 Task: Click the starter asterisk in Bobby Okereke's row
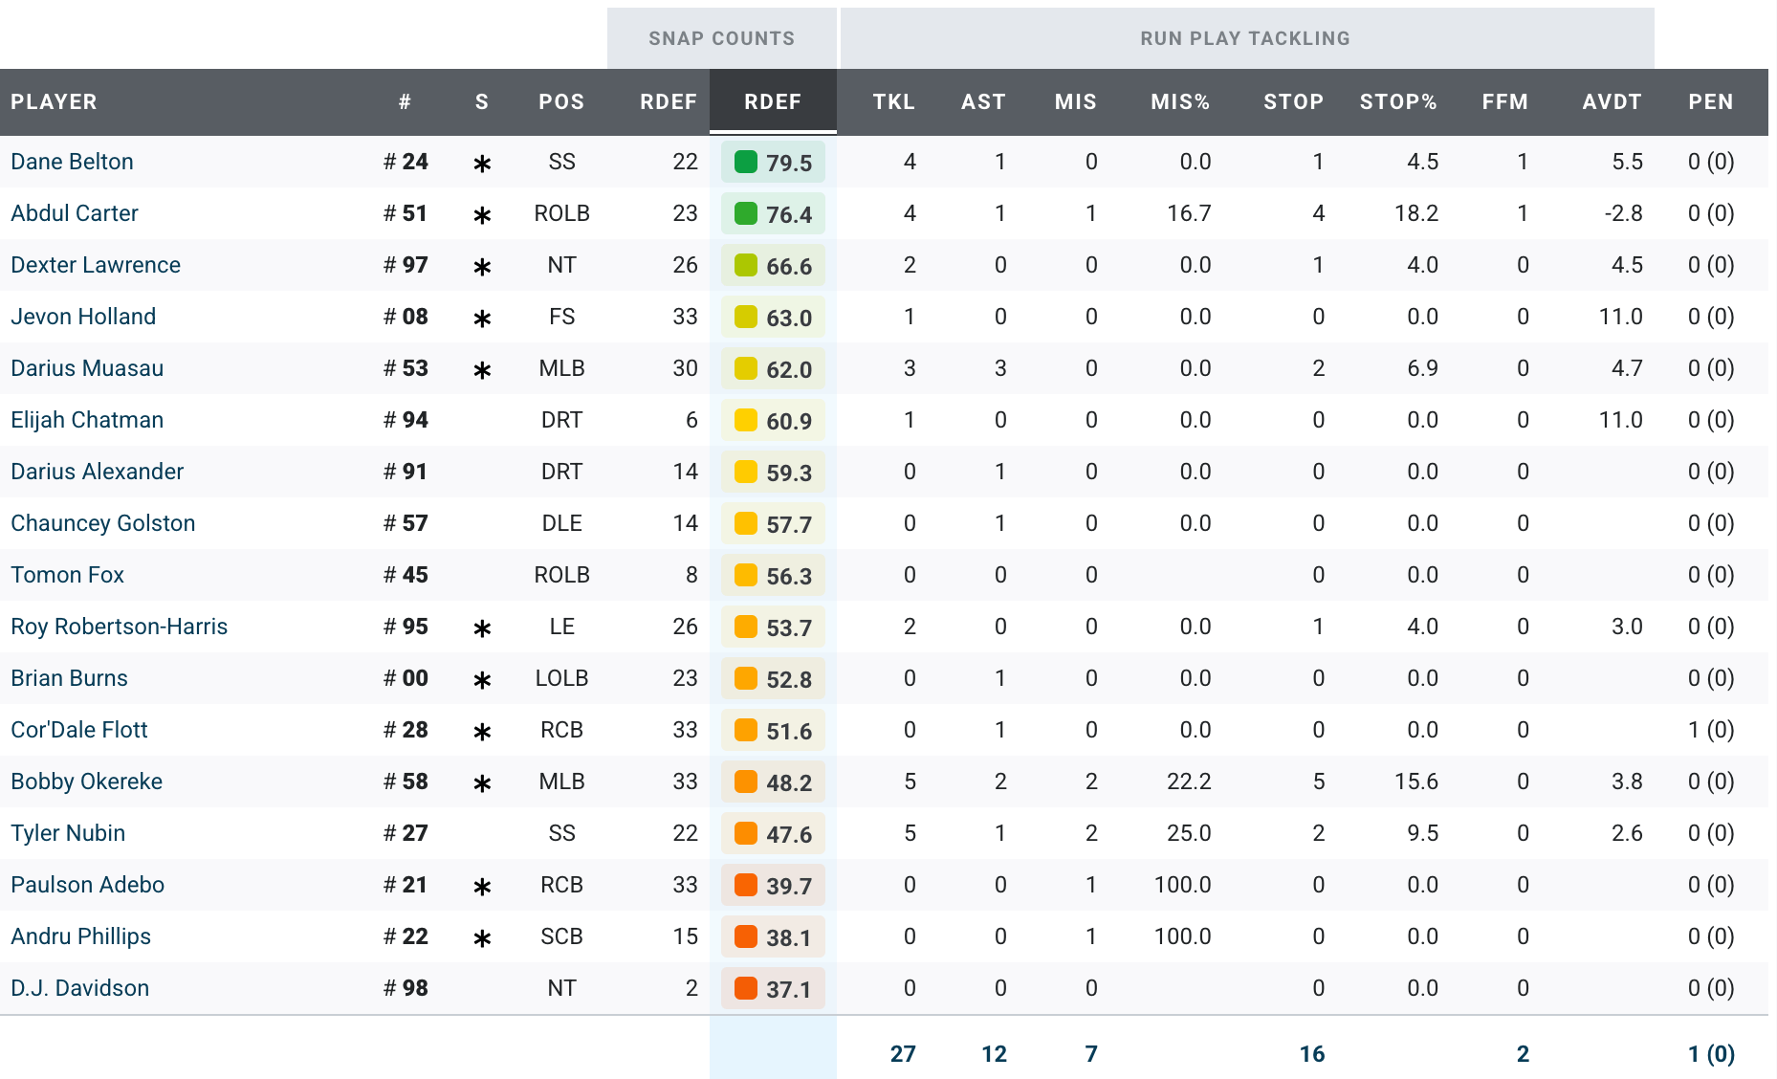click(x=482, y=783)
